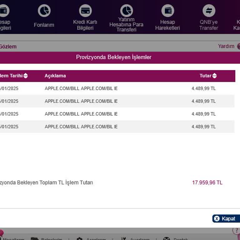
Task: Select the last APPLE.COM/BILL transaction row
Action: point(81,127)
